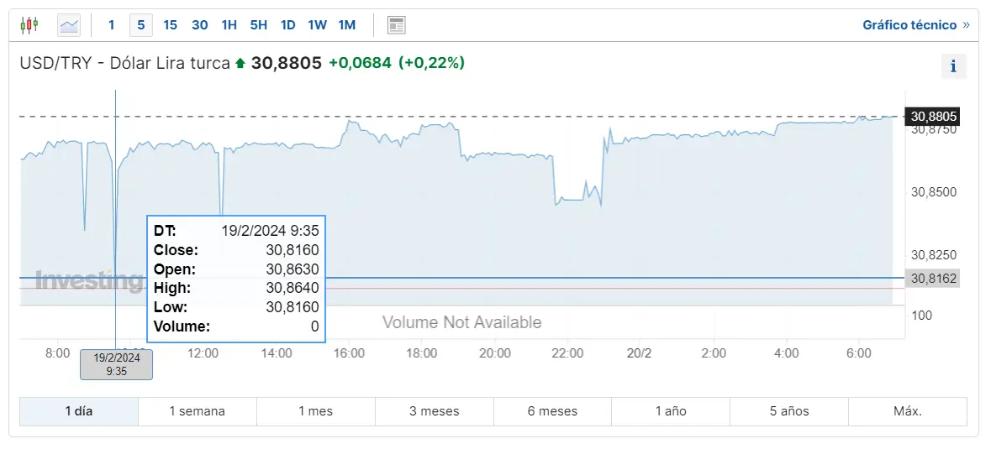Click the 30,8805 current price label
Image resolution: width=991 pixels, height=449 pixels.
tap(932, 116)
